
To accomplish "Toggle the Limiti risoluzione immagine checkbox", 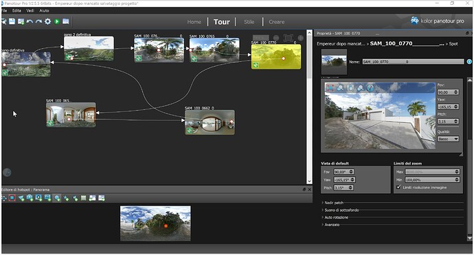I will [x=398, y=187].
